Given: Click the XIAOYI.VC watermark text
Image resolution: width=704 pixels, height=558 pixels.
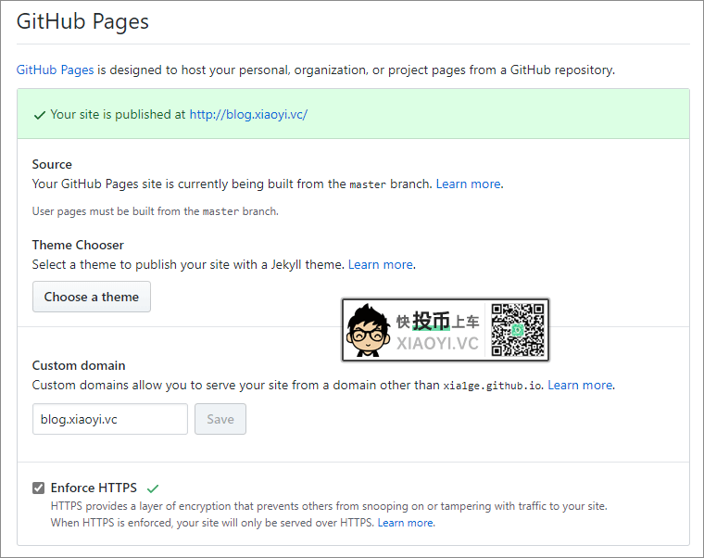Looking at the screenshot, I should [x=437, y=342].
